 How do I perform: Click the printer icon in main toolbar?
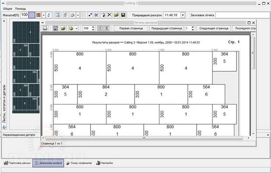(x=73, y=15)
